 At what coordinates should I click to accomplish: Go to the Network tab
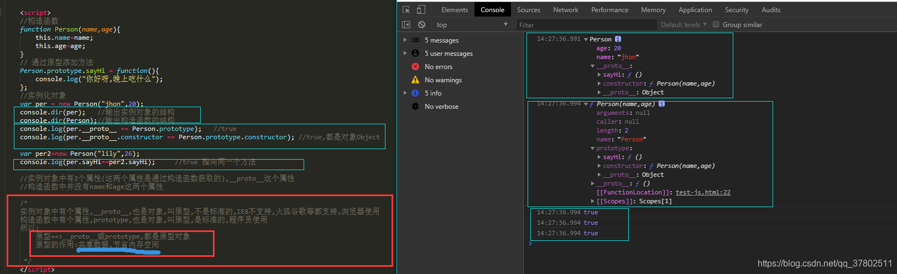pos(566,10)
